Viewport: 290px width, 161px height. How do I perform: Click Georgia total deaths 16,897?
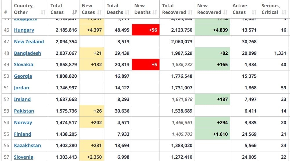tap(122, 76)
